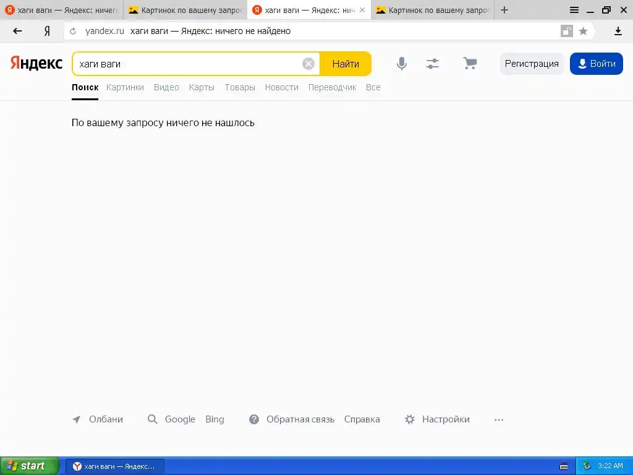
Task: Switch to first хаги ваги tab
Action: click(61, 10)
